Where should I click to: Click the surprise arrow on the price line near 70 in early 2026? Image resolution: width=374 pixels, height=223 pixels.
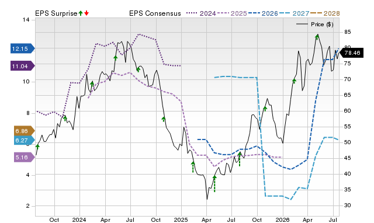(294, 81)
